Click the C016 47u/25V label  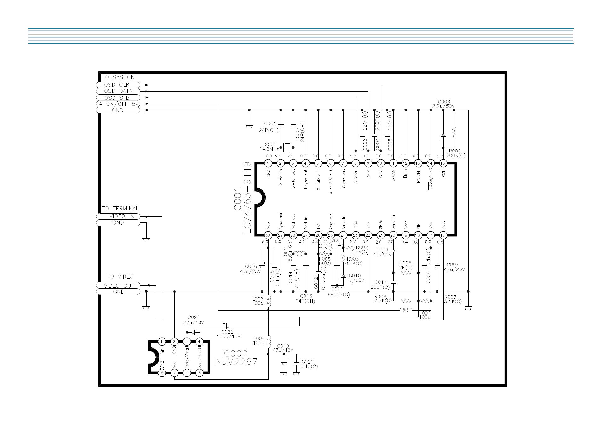(251, 269)
